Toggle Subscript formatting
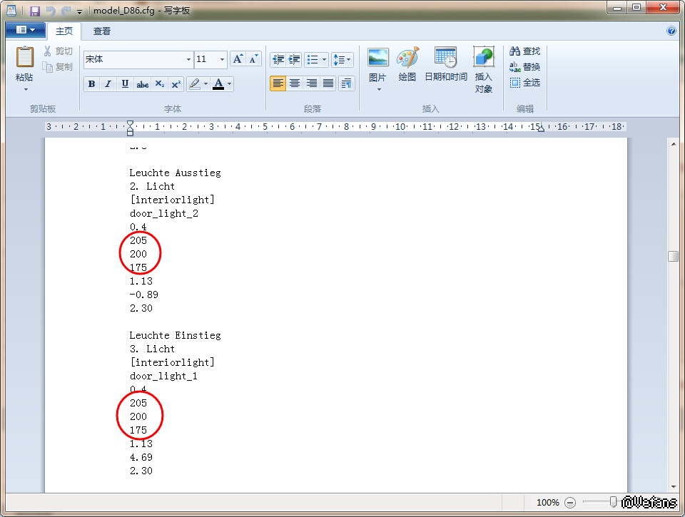The width and height of the screenshot is (685, 517). 159,84
